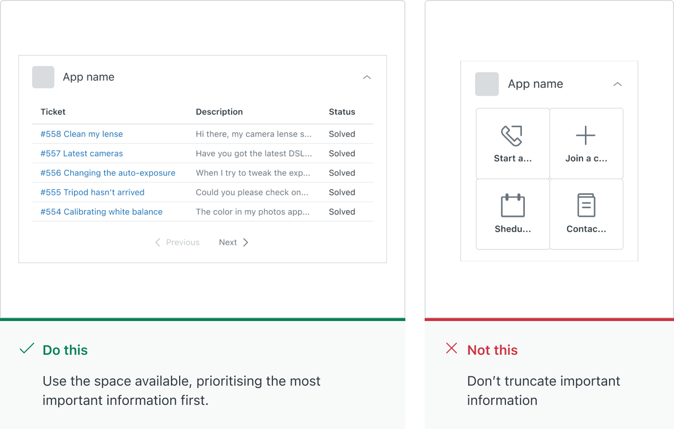This screenshot has width=674, height=429.
Task: Click the truncated description of ticket #554
Action: tap(254, 211)
